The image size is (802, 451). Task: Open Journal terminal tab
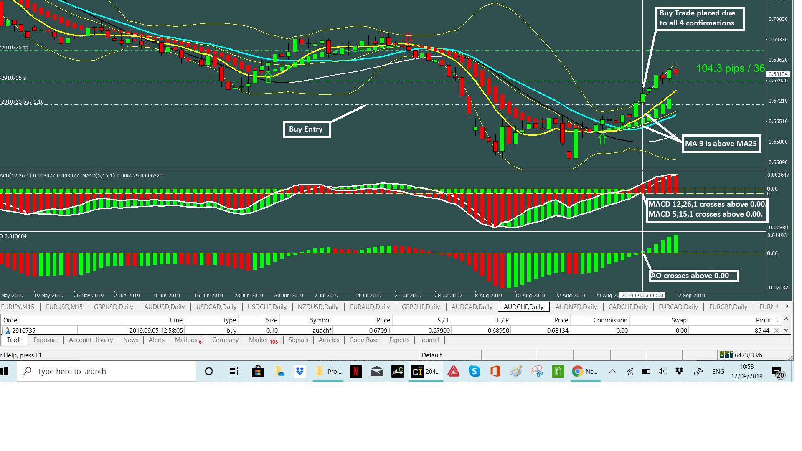click(x=429, y=340)
